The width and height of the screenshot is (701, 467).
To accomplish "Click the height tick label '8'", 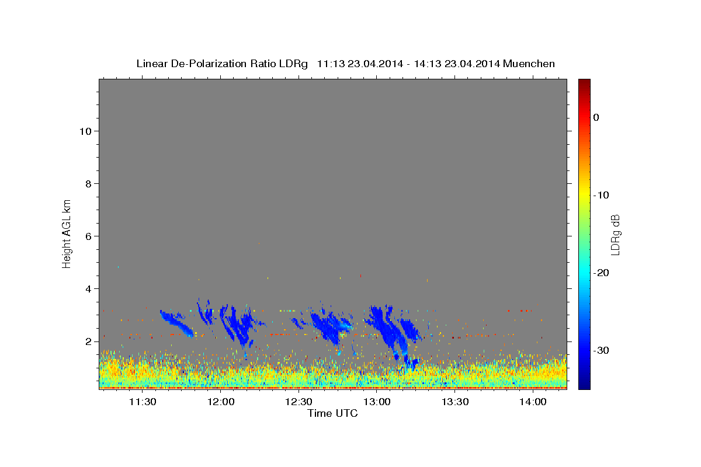I will (88, 183).
